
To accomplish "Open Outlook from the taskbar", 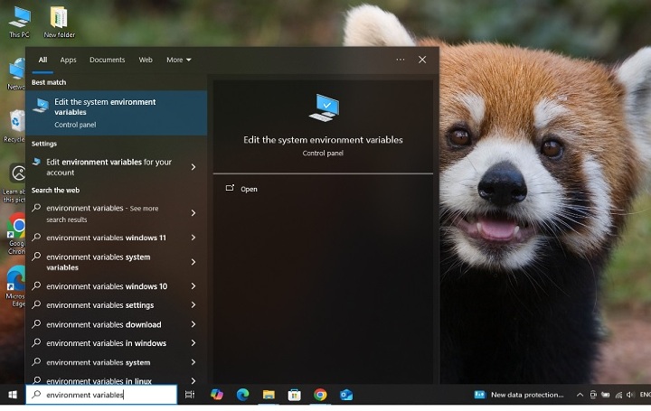I will [x=345, y=395].
